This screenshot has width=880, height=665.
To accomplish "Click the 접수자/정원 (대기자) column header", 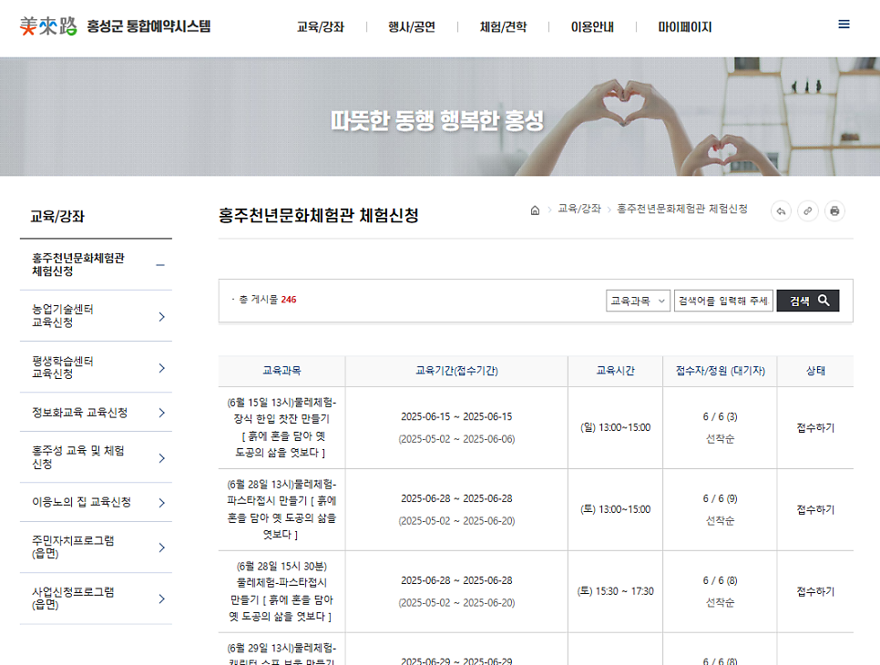I will pyautogui.click(x=720, y=371).
